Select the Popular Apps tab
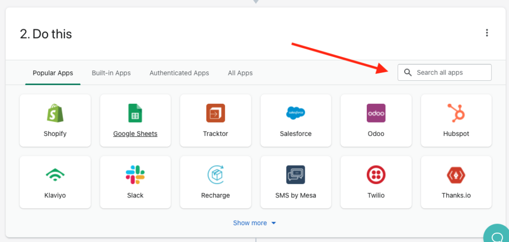 pos(53,73)
